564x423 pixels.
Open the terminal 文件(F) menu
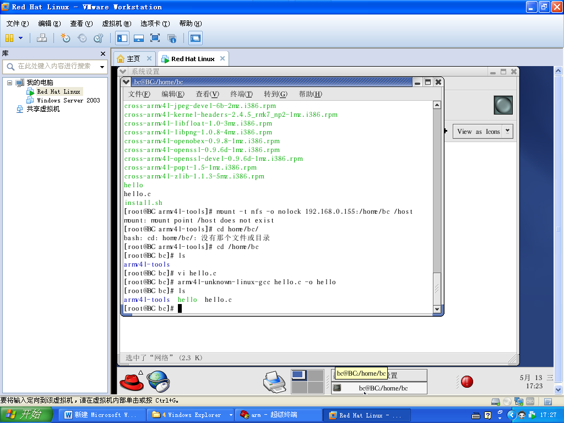(x=139, y=94)
